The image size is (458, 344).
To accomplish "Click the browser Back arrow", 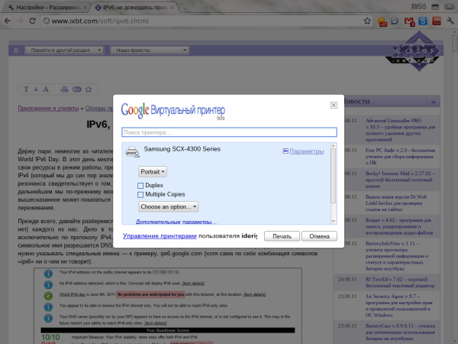I will pos(8,21).
